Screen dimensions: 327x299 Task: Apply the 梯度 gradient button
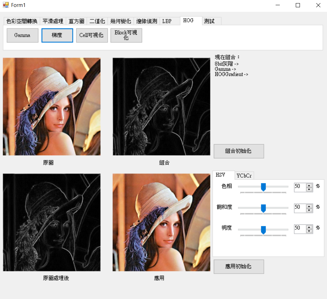point(57,35)
